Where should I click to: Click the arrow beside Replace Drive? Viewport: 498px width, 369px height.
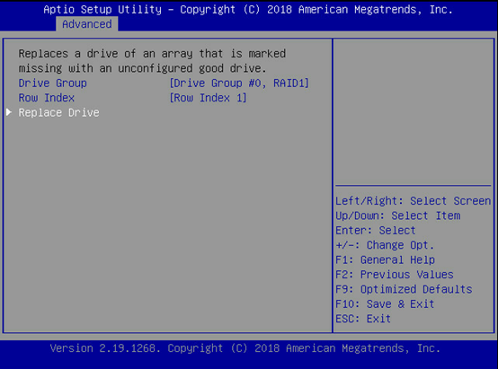(9, 112)
